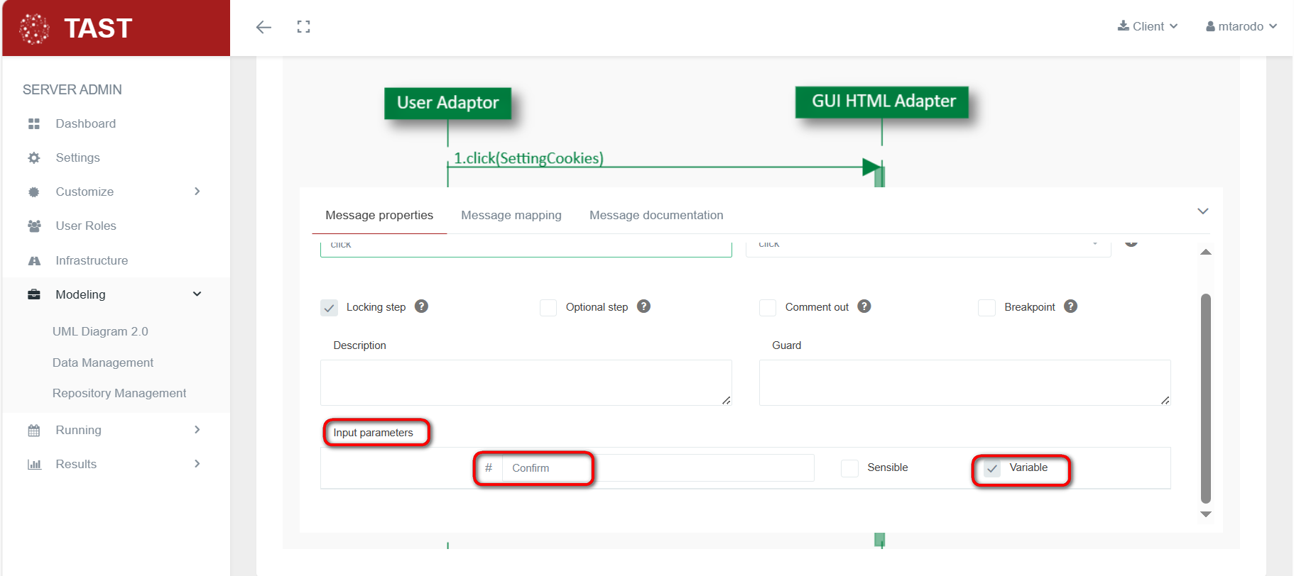Open UML Diagram 2.0 link

click(x=100, y=331)
